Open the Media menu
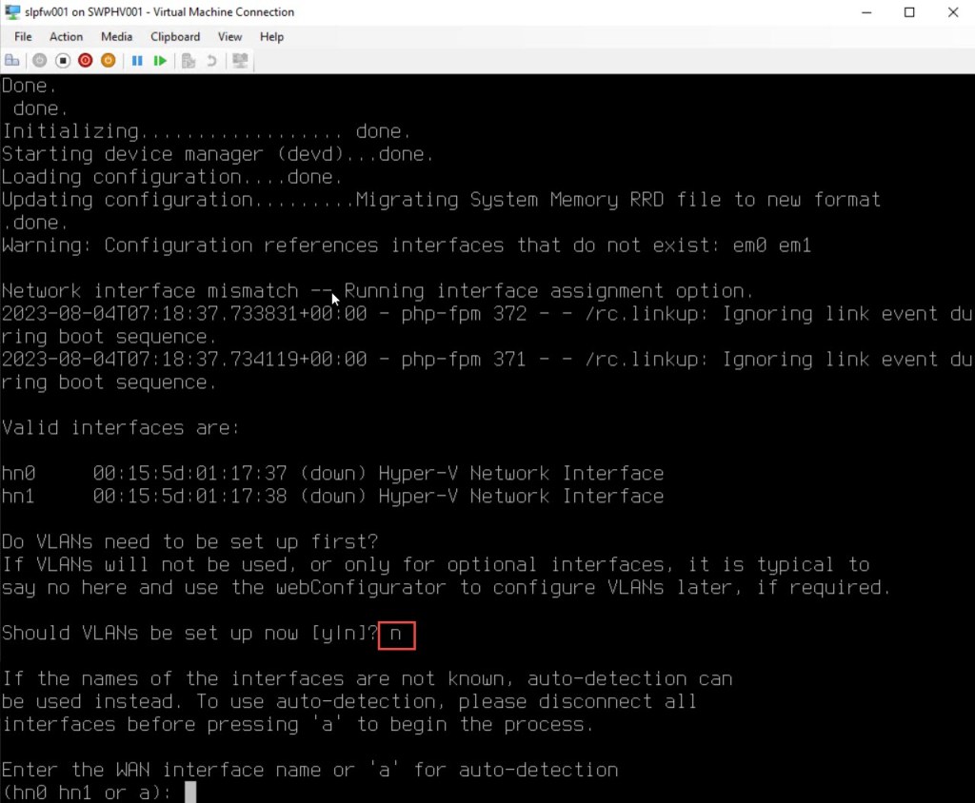The width and height of the screenshot is (975, 803). pos(117,36)
